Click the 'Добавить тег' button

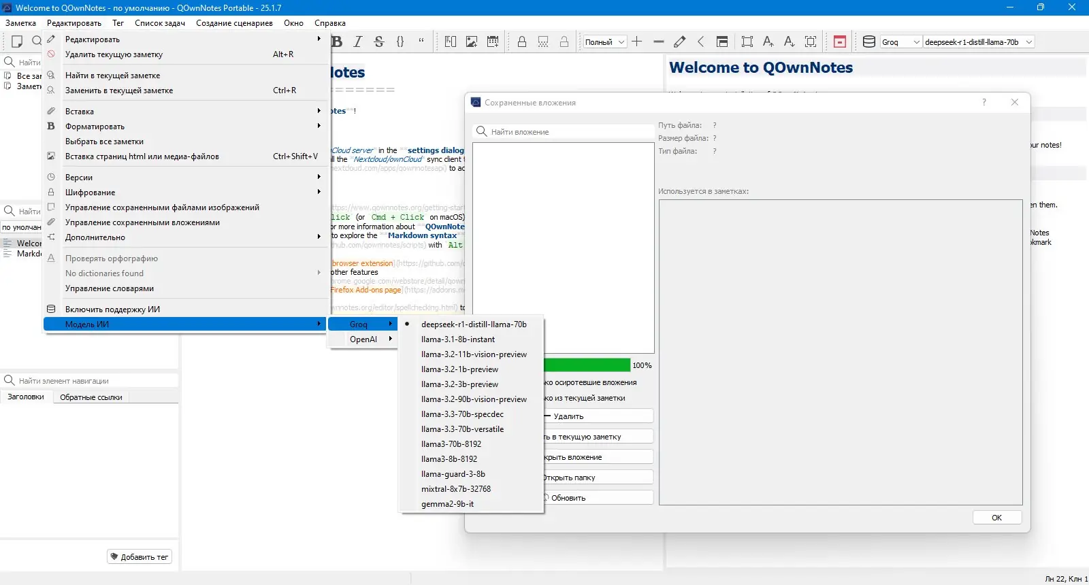point(140,557)
